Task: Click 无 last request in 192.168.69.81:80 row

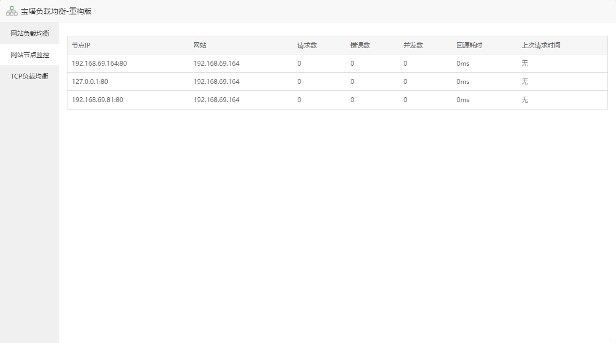Action: tap(524, 99)
